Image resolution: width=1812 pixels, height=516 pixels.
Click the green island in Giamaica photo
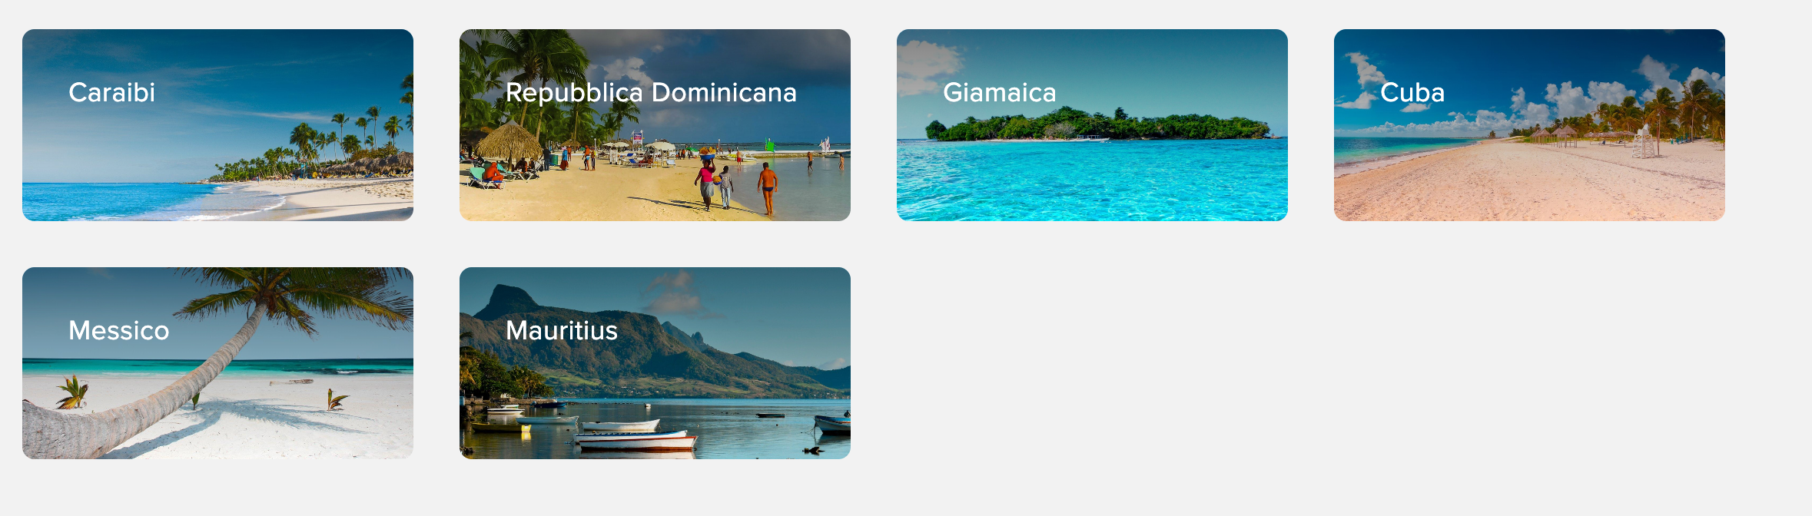click(x=1099, y=126)
